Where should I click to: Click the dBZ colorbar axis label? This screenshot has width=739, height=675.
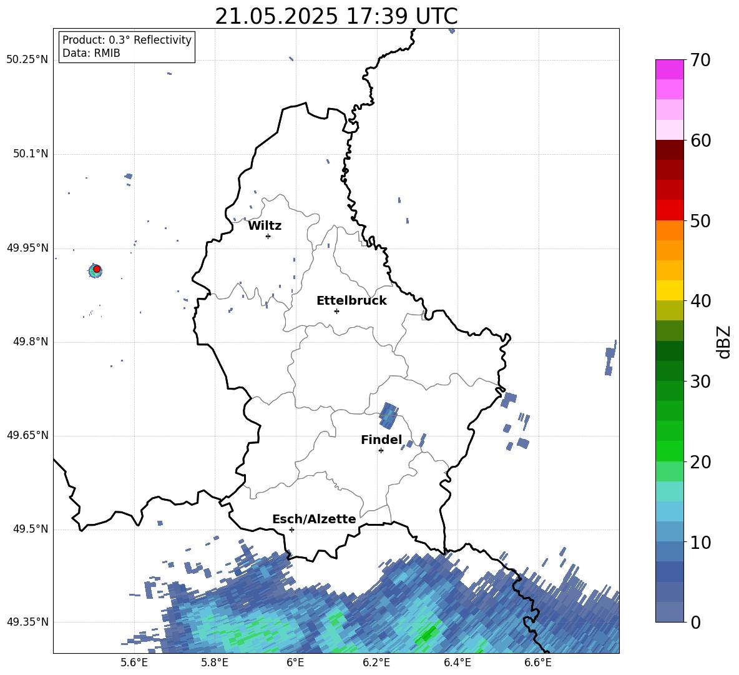pyautogui.click(x=725, y=342)
